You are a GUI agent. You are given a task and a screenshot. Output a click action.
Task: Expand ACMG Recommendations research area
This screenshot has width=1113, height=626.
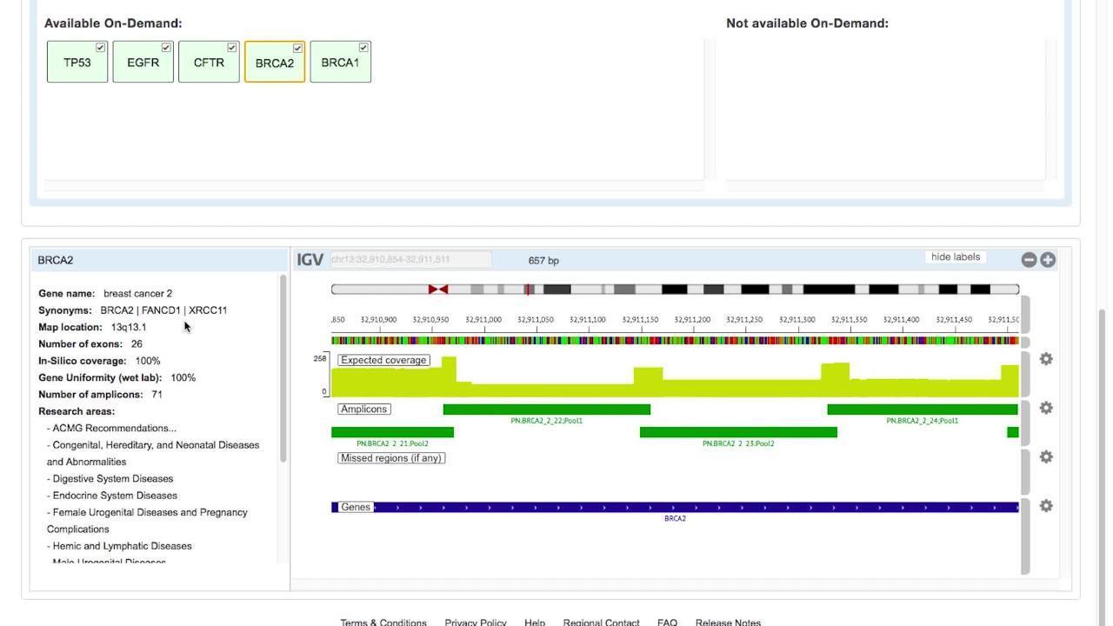coord(114,428)
